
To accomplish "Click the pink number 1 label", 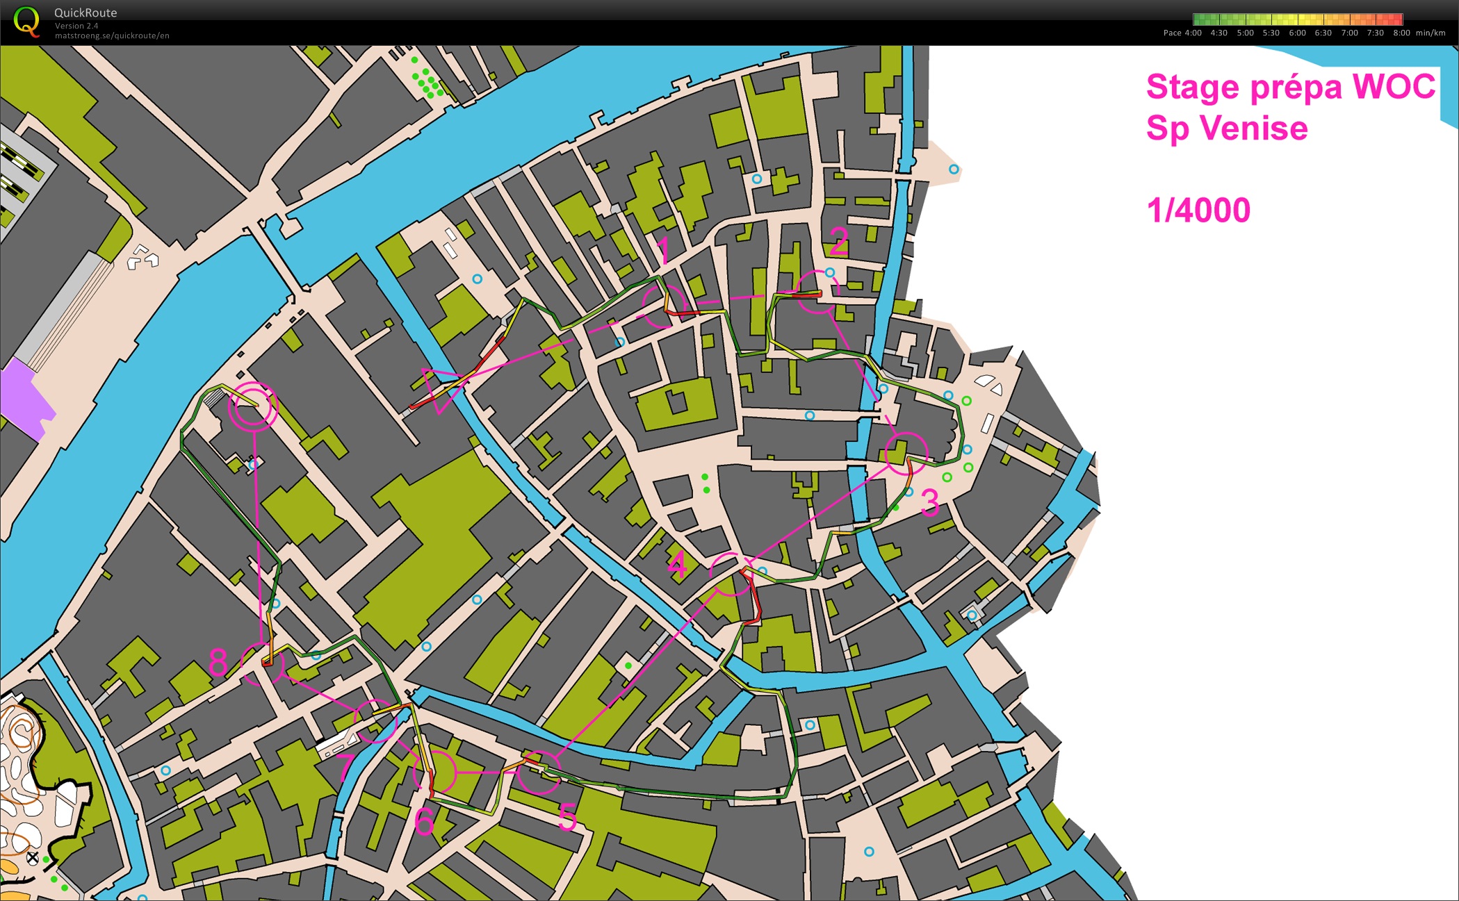I will (x=664, y=251).
